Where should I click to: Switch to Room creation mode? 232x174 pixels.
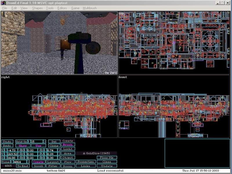click(x=68, y=166)
